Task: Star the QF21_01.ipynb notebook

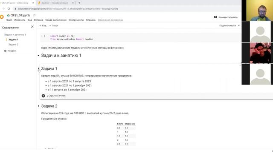Action: pos(34,15)
